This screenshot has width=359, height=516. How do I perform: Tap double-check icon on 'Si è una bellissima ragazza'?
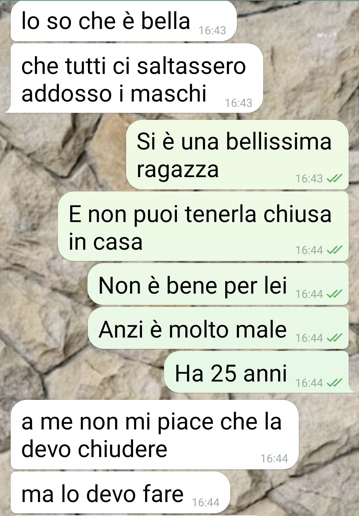click(334, 179)
